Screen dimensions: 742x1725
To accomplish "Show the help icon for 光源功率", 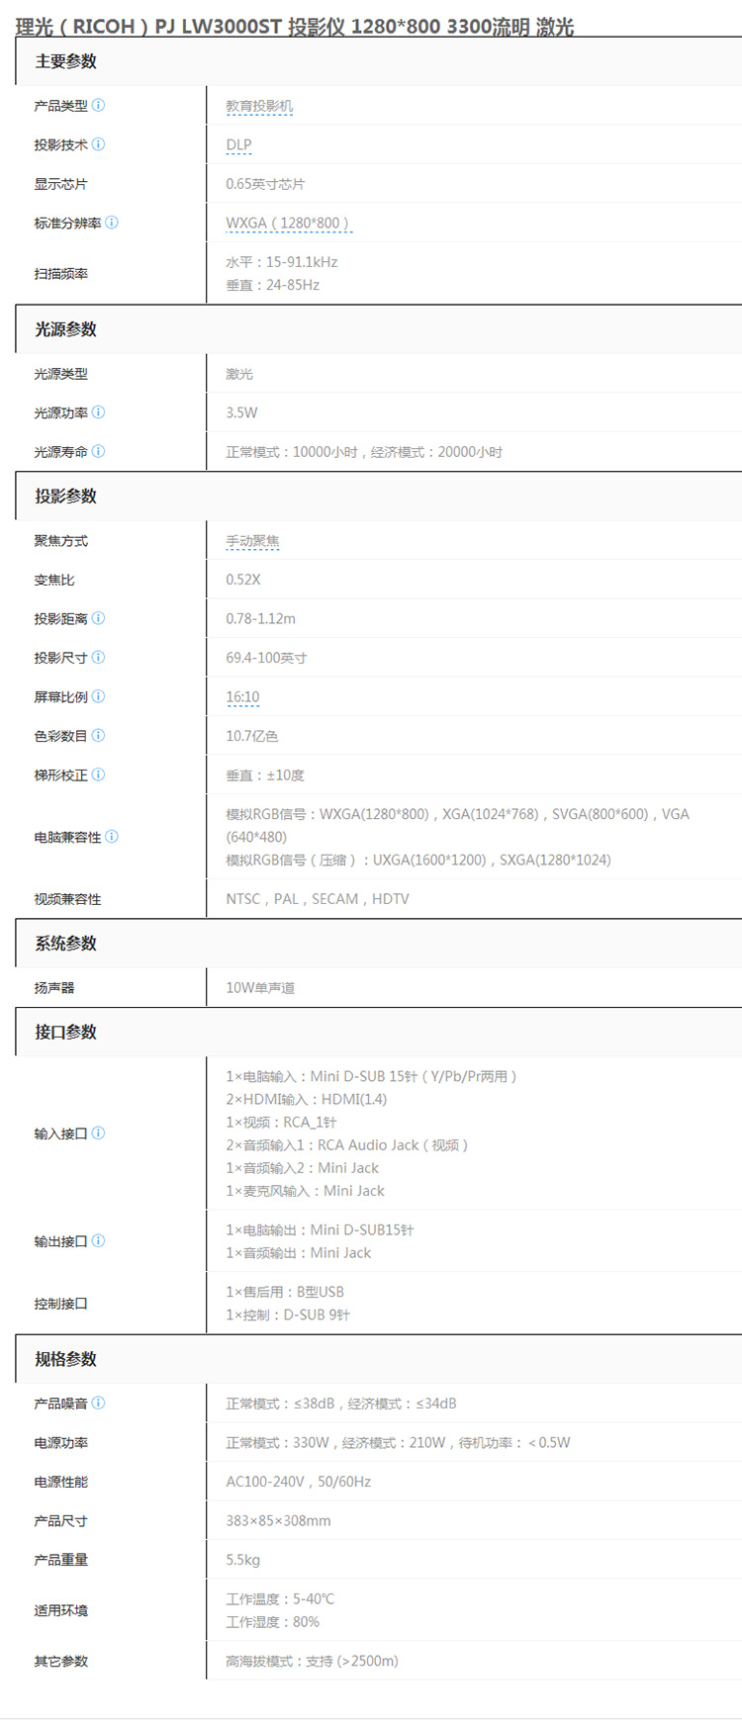I will pos(98,412).
